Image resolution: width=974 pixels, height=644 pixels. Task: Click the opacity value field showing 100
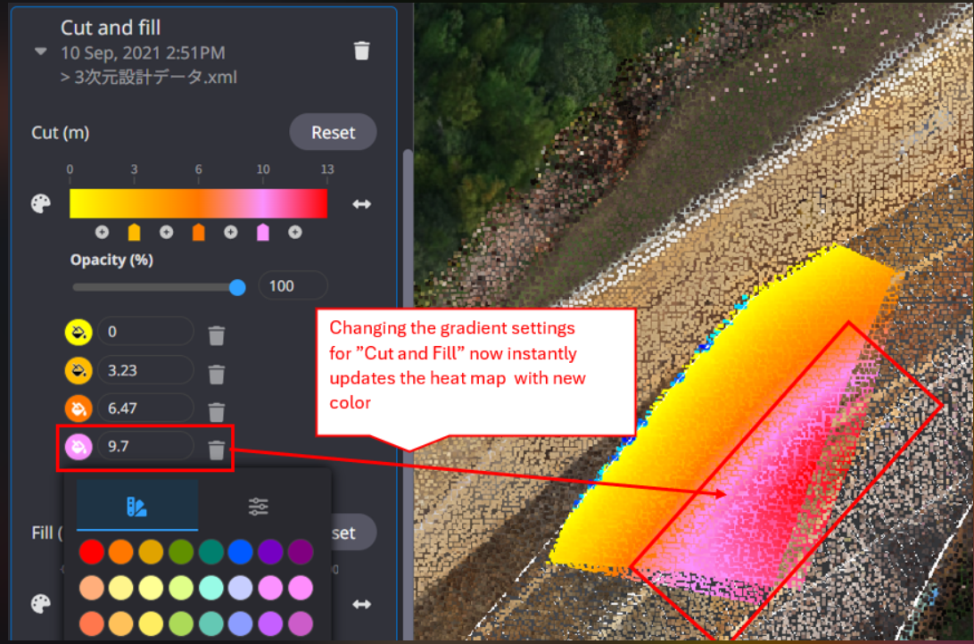(x=292, y=286)
